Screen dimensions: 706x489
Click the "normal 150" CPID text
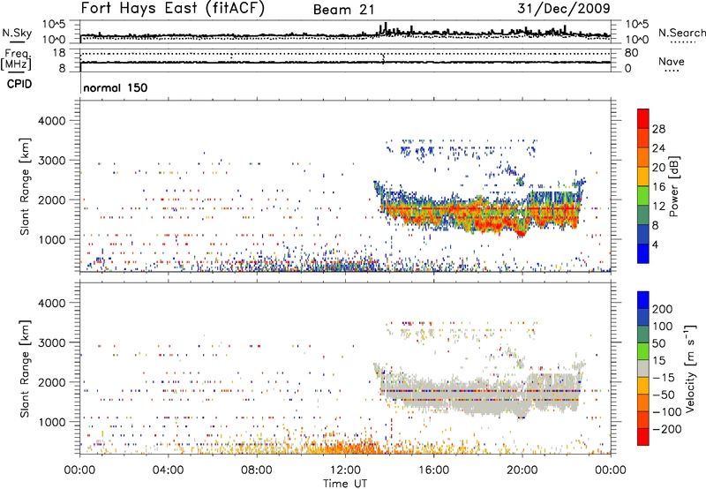click(116, 87)
